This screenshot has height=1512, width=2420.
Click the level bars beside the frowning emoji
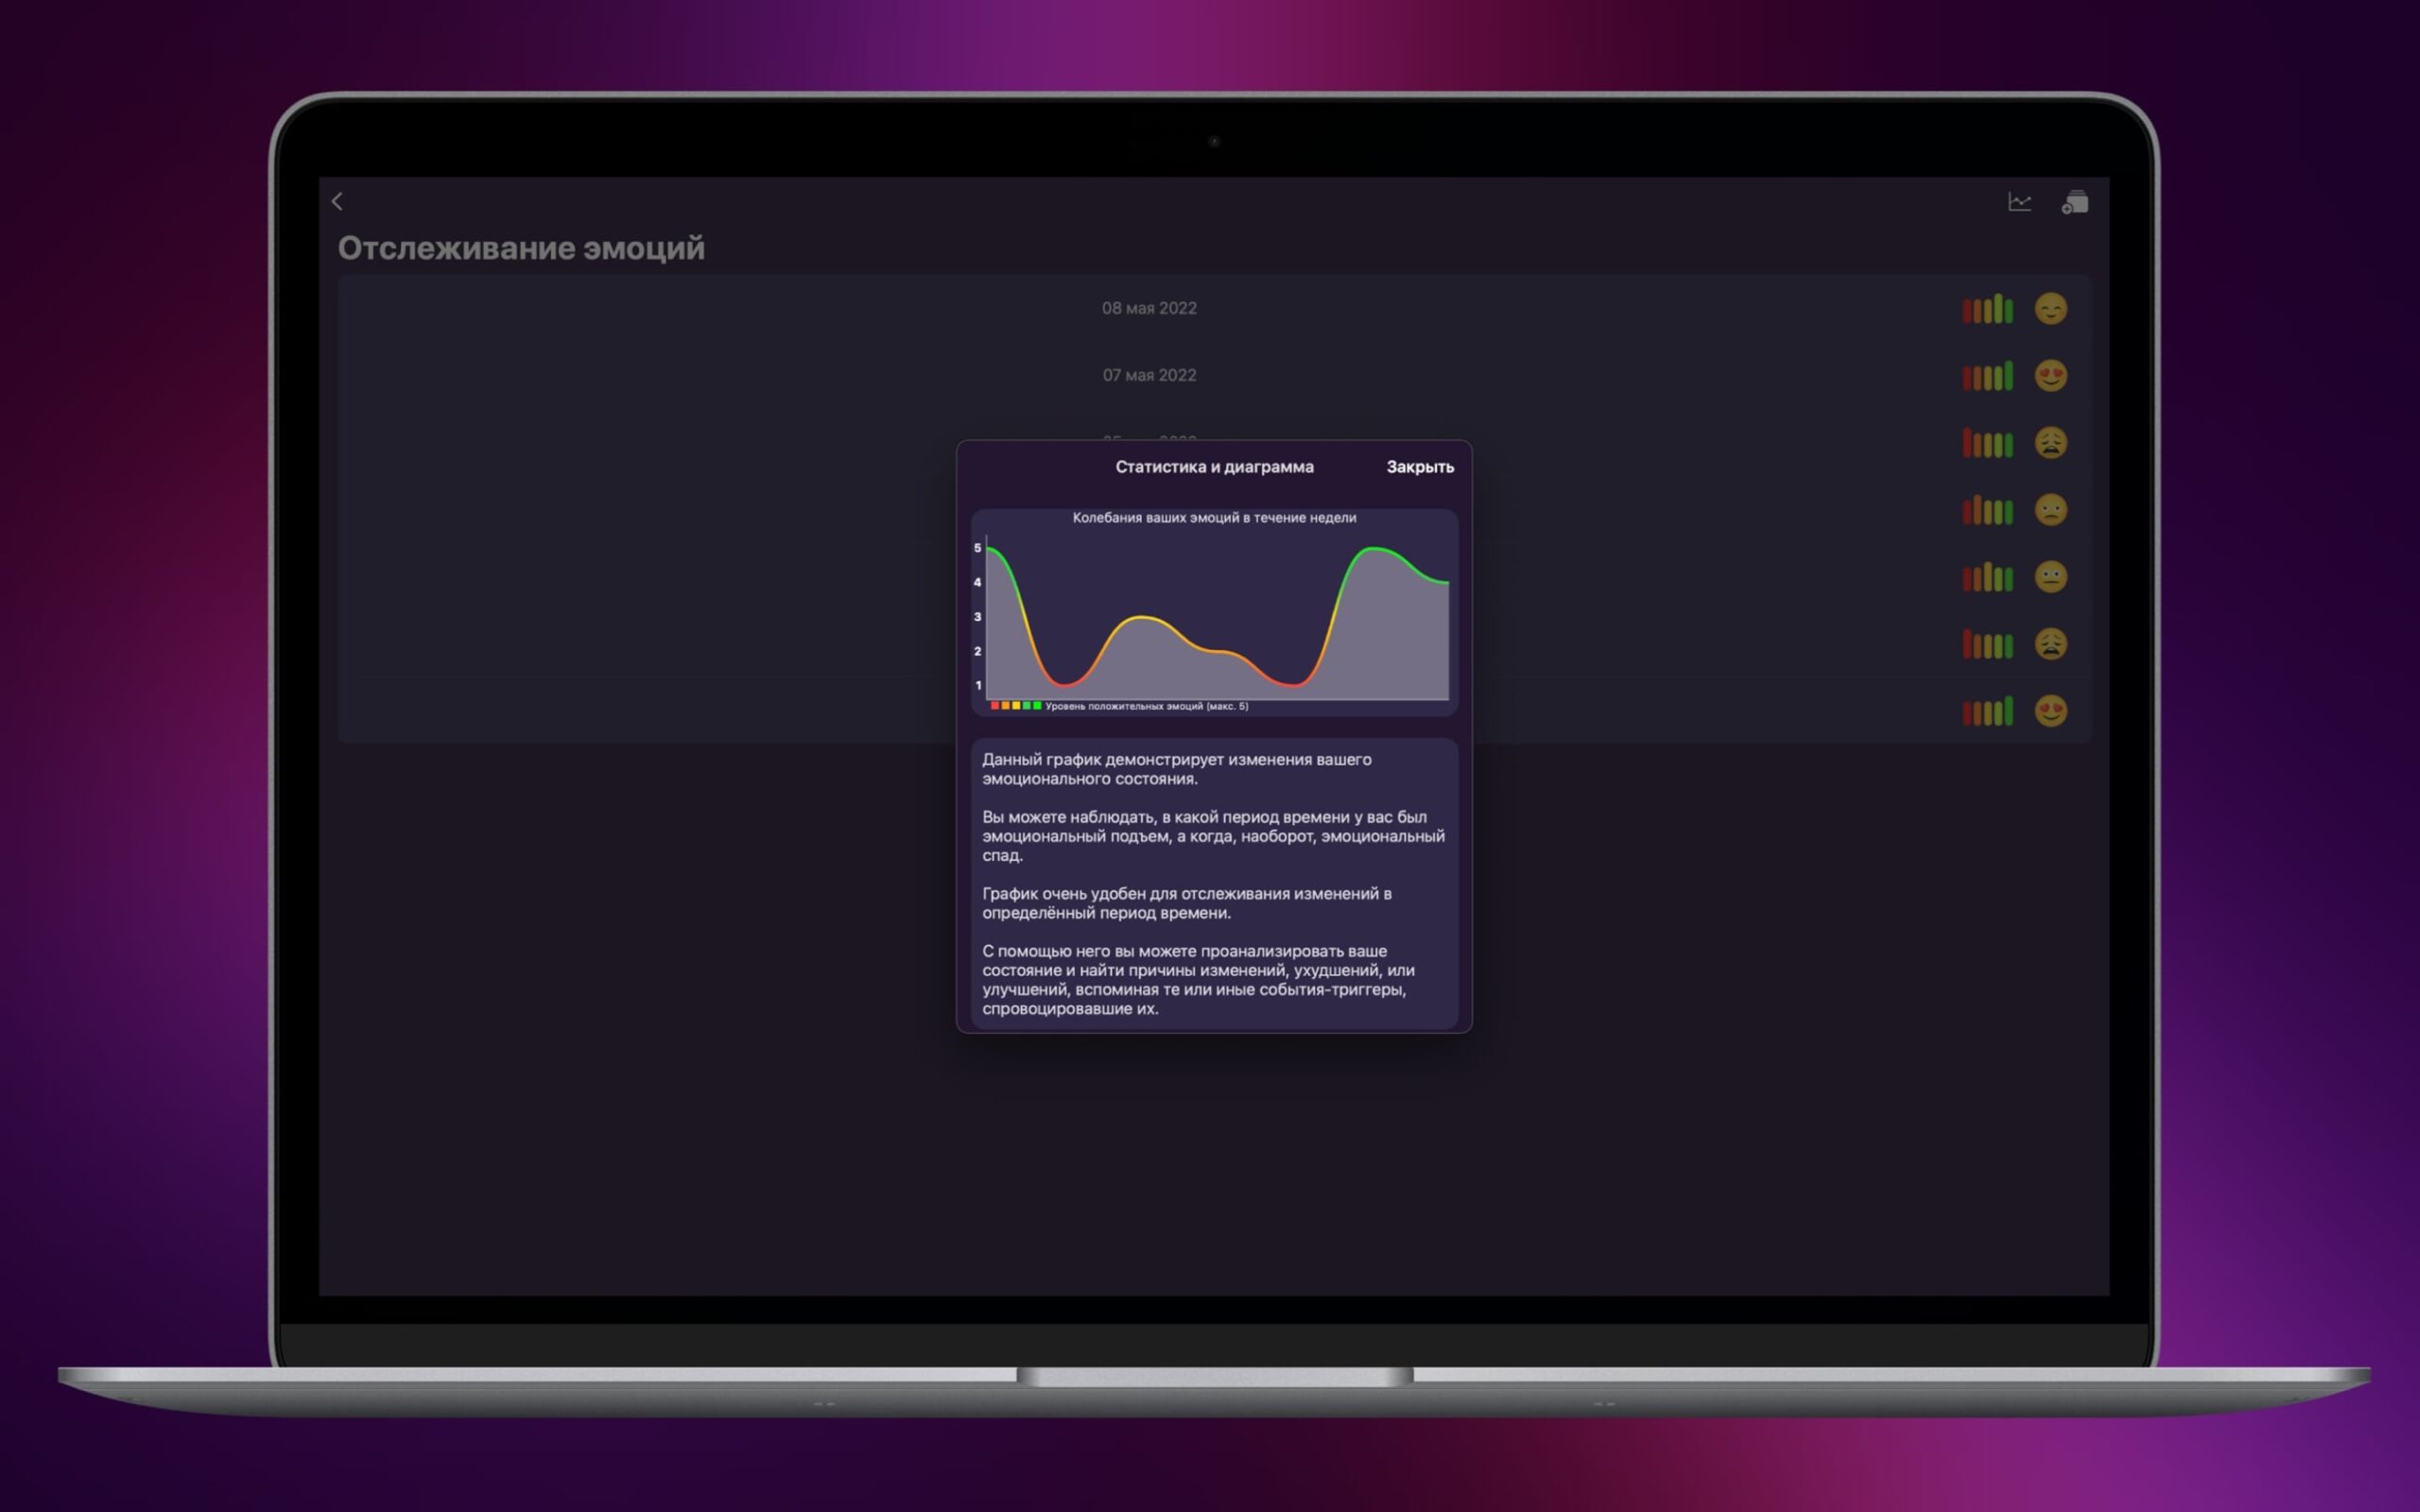click(1987, 510)
